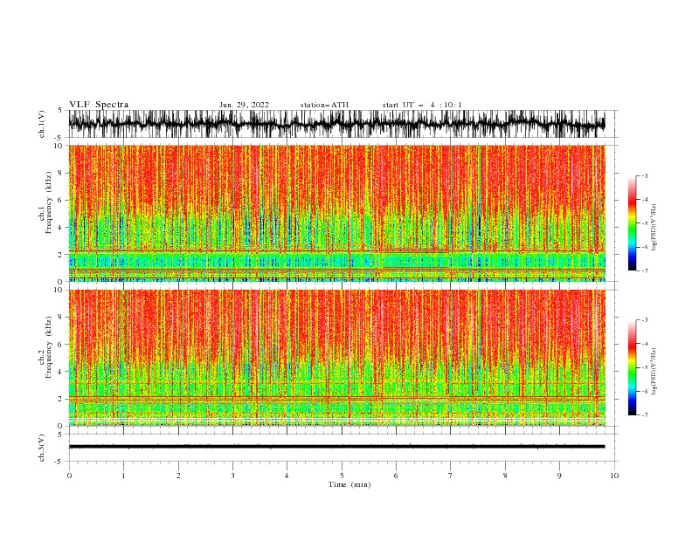The height and width of the screenshot is (534, 692).
Task: Click '-7' tick on lower colorbar
Action: (644, 415)
